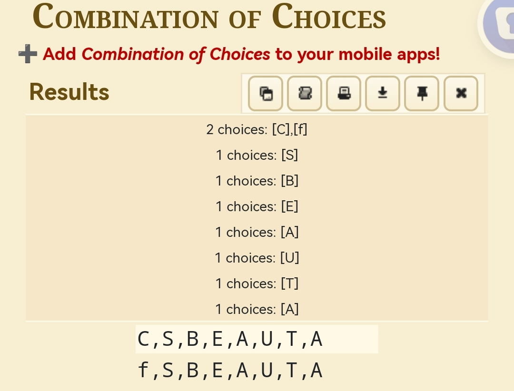Print the results with printer icon
The height and width of the screenshot is (391, 514).
pyautogui.click(x=344, y=93)
